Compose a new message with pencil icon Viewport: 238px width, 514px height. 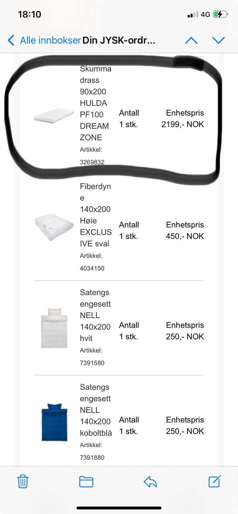(215, 481)
